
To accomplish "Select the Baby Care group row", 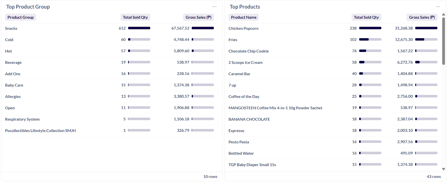I will tap(14, 85).
